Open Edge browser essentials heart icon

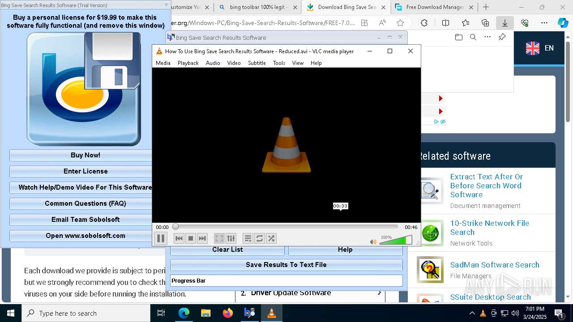525,23
